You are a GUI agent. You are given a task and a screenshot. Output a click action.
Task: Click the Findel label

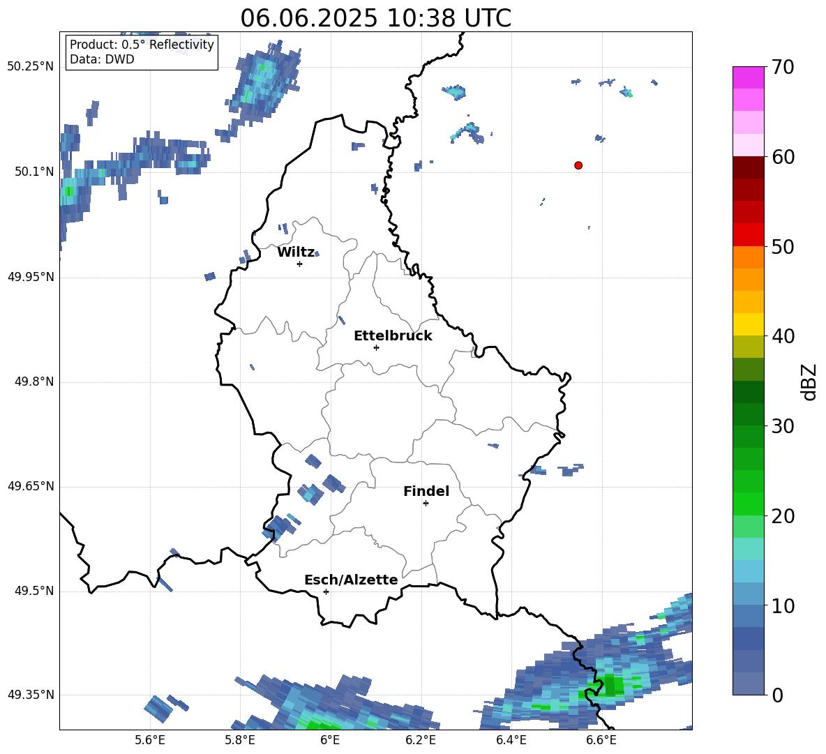coord(426,491)
